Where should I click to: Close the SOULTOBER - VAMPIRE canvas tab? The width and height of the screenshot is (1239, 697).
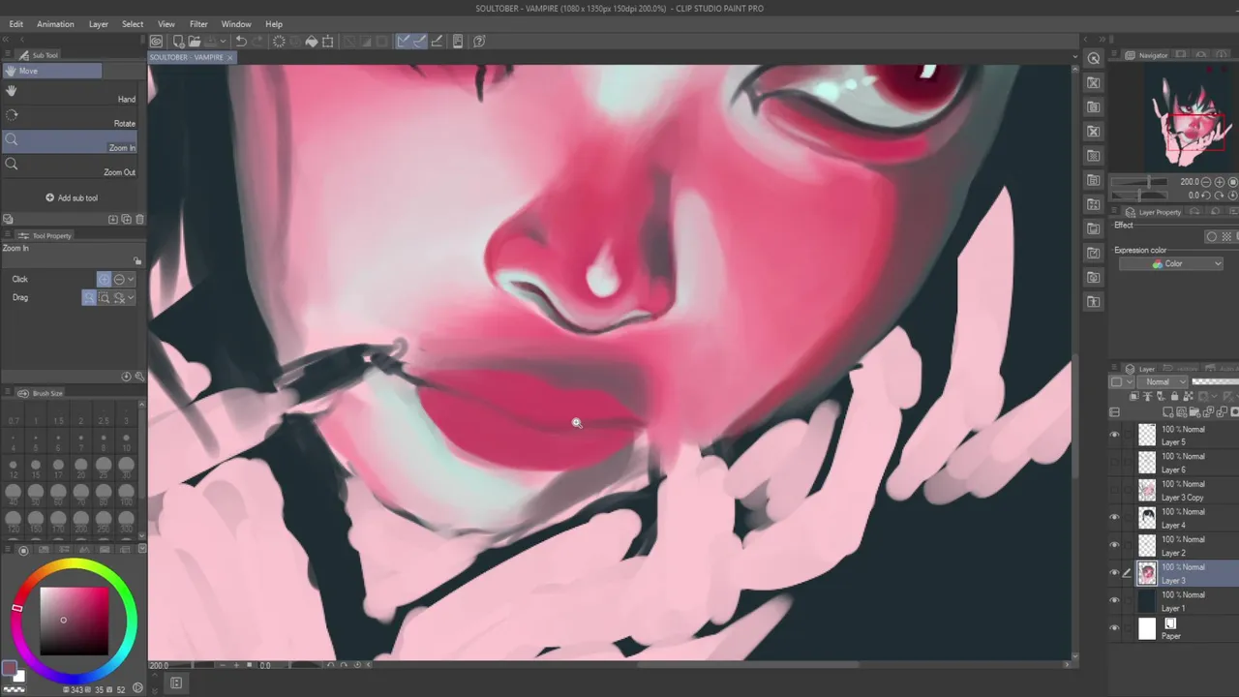[230, 57]
